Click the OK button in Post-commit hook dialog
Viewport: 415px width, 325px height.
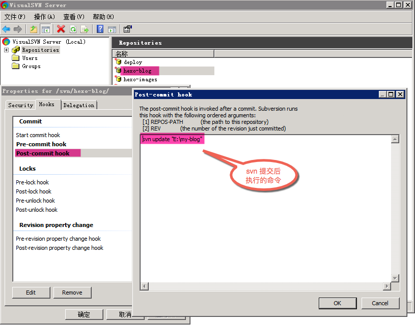(337, 303)
